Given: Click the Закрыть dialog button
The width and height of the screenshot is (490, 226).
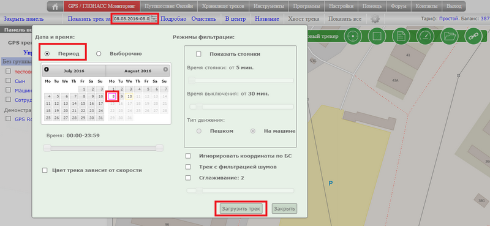Looking at the screenshot, I should [284, 209].
